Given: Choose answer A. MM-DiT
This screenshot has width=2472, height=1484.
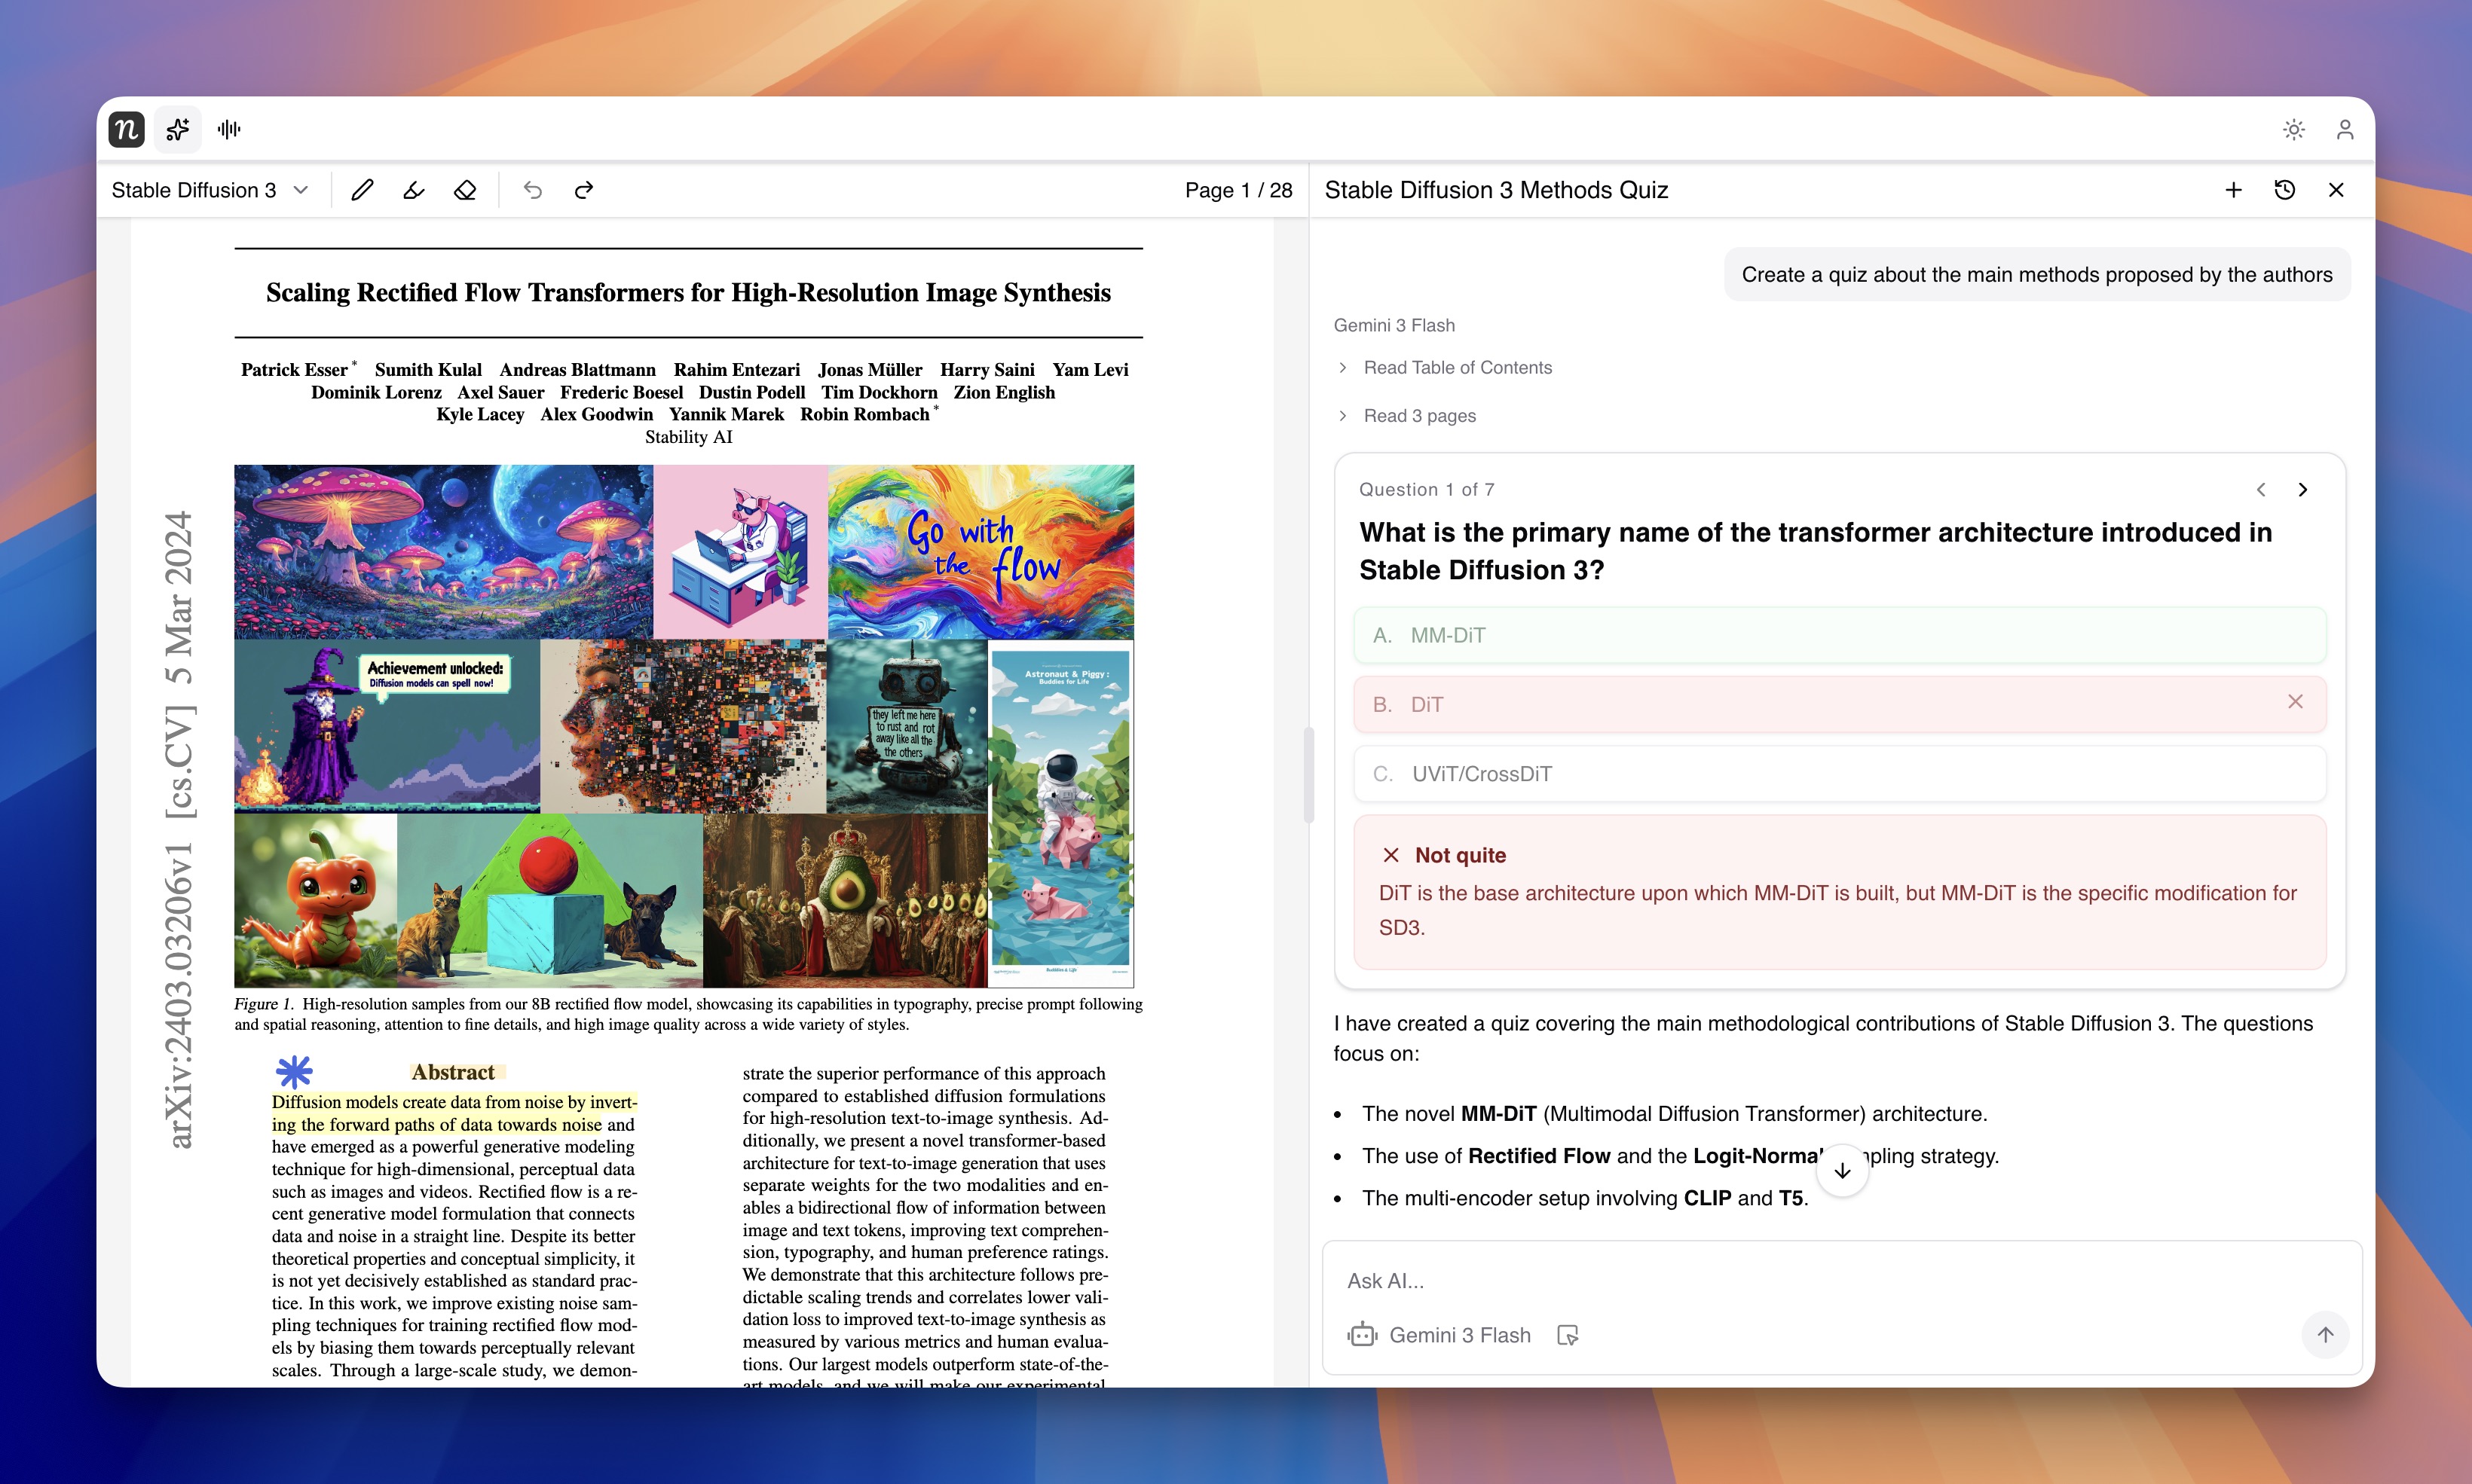Looking at the screenshot, I should pyautogui.click(x=1839, y=635).
